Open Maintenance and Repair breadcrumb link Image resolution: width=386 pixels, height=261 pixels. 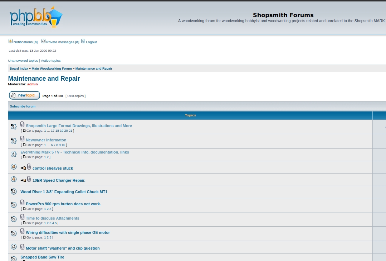point(94,69)
